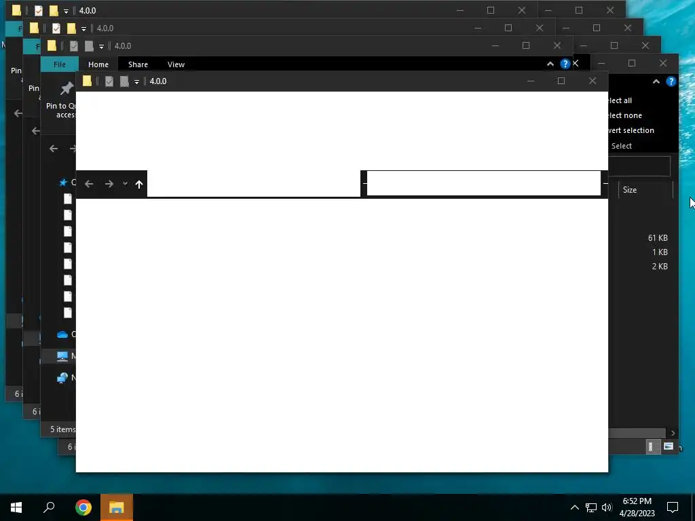Click the search field in the frontmost window
Screen dimensions: 695x521
483,183
